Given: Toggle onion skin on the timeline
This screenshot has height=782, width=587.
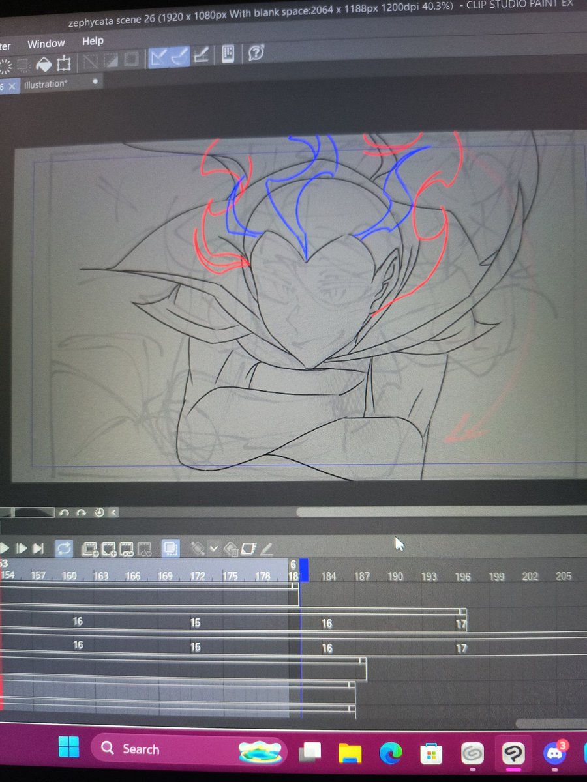Looking at the screenshot, I should 171,549.
